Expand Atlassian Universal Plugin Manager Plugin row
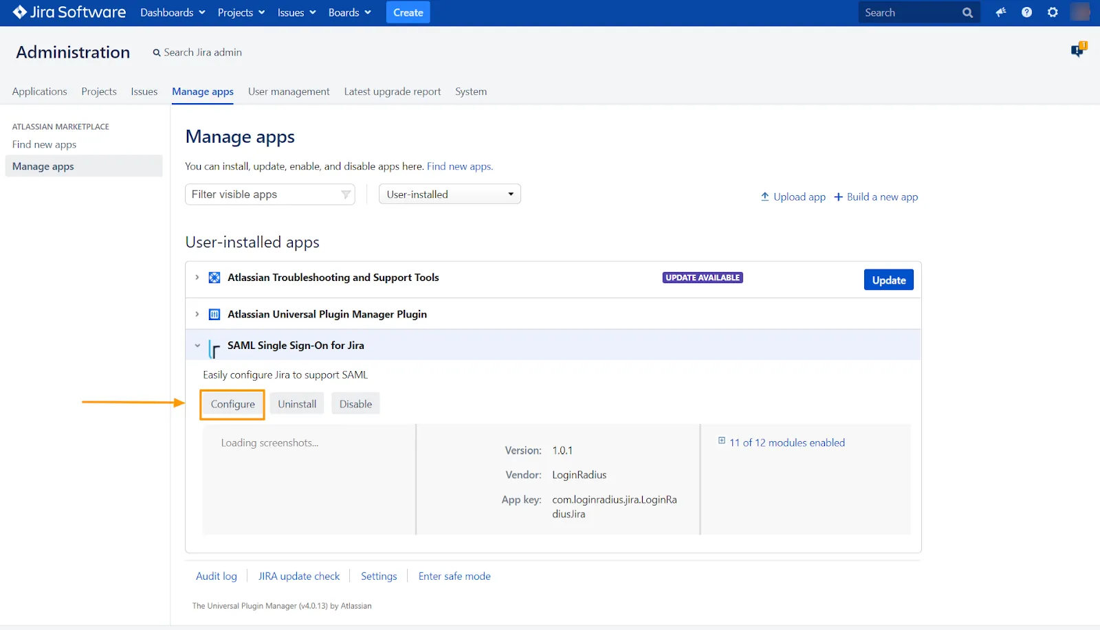Image resolution: width=1100 pixels, height=630 pixels. click(x=197, y=315)
